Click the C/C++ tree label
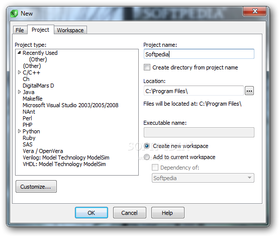280x237 pixels. coord(32,72)
